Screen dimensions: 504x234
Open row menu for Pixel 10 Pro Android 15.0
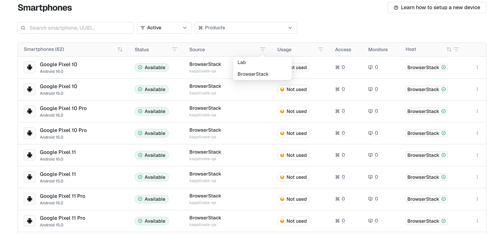[477, 133]
